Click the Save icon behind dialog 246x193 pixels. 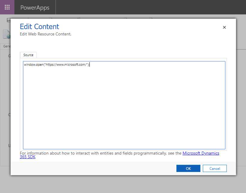click(x=9, y=20)
